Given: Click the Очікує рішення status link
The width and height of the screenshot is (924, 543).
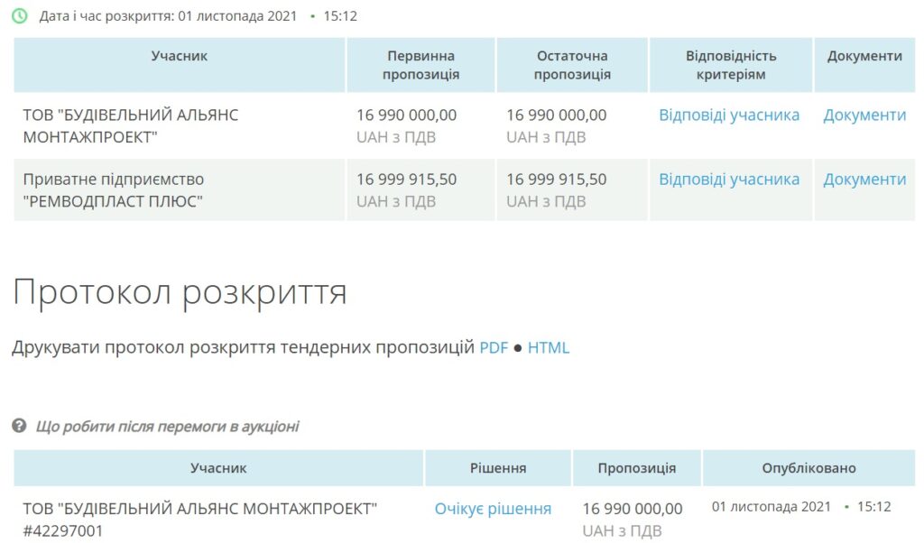Looking at the screenshot, I should point(493,509).
